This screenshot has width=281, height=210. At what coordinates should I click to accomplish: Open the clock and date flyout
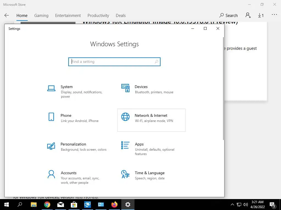coord(257,205)
